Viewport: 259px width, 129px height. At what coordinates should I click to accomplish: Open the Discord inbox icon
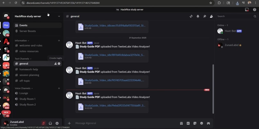click(247, 10)
